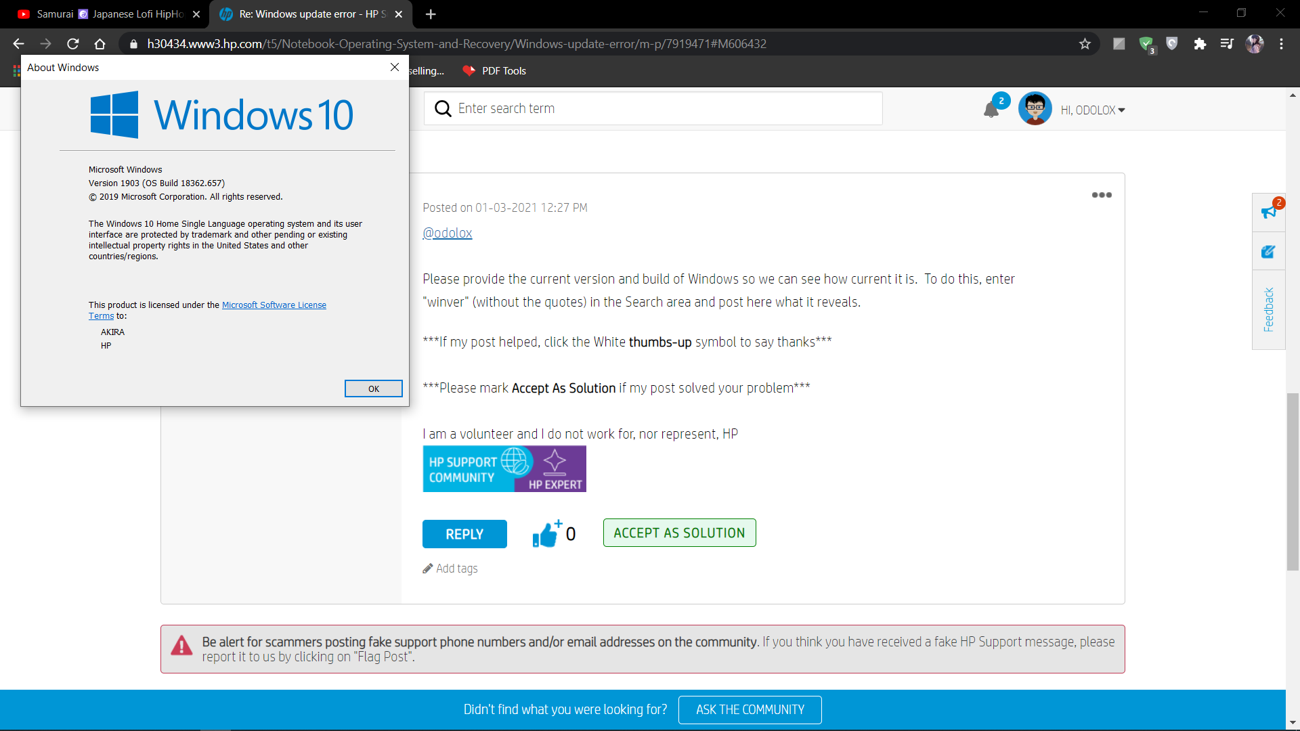Viewport: 1300px width, 731px height.
Task: Open the PDF Tools bookmark
Action: coord(494,71)
